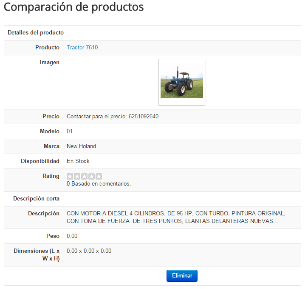Viewport: 308px width, 289px height.
Task: Select the 'Detalles del producto' header
Action: point(36,33)
